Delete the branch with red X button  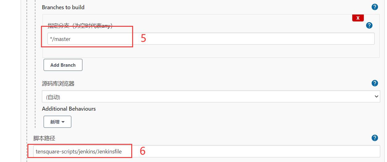tap(358, 18)
